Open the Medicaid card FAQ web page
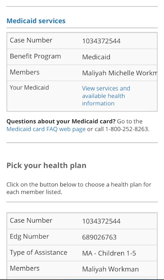Image resolution: width=164 pixels, height=280 pixels. 46,129
